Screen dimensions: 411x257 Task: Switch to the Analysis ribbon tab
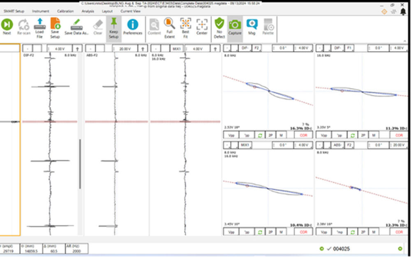point(88,11)
